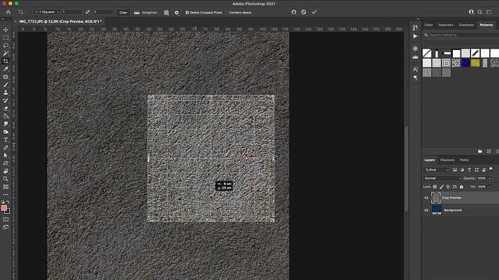Image resolution: width=499 pixels, height=280 pixels.
Task: Select the Type tool
Action: click(x=6, y=140)
